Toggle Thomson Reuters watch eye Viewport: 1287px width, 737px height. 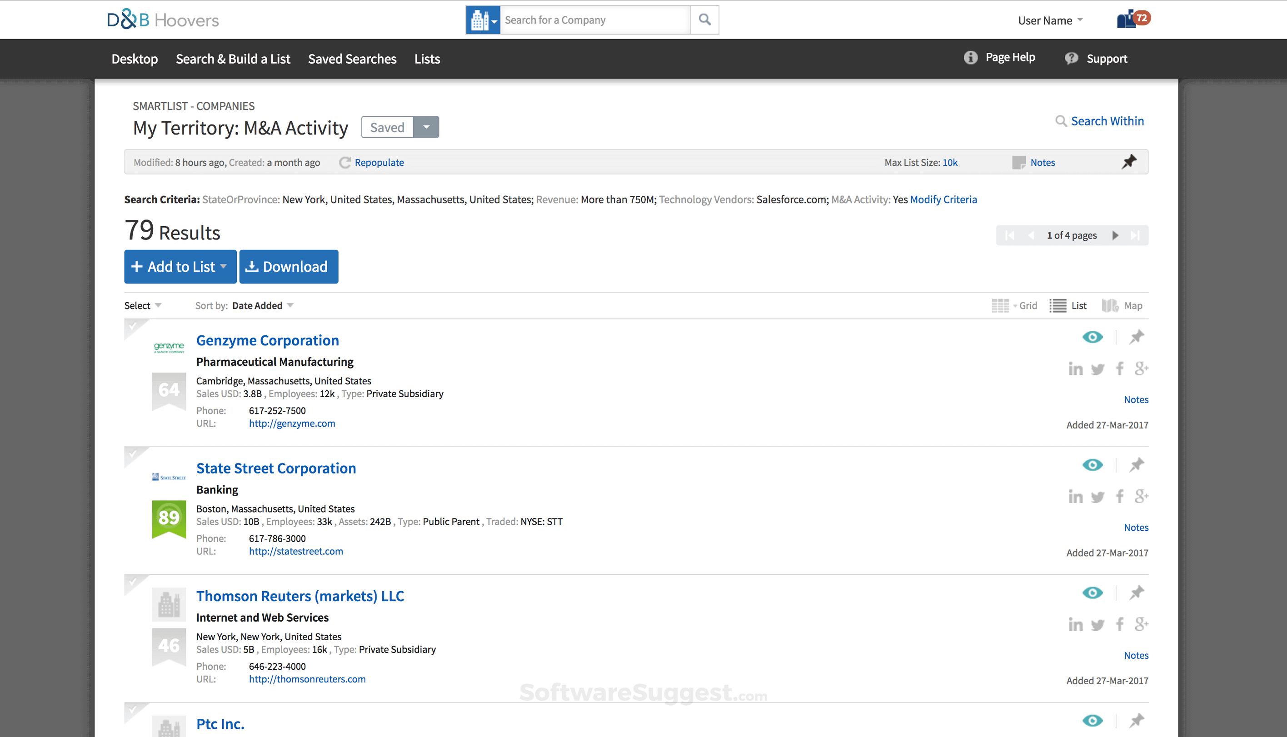tap(1092, 592)
